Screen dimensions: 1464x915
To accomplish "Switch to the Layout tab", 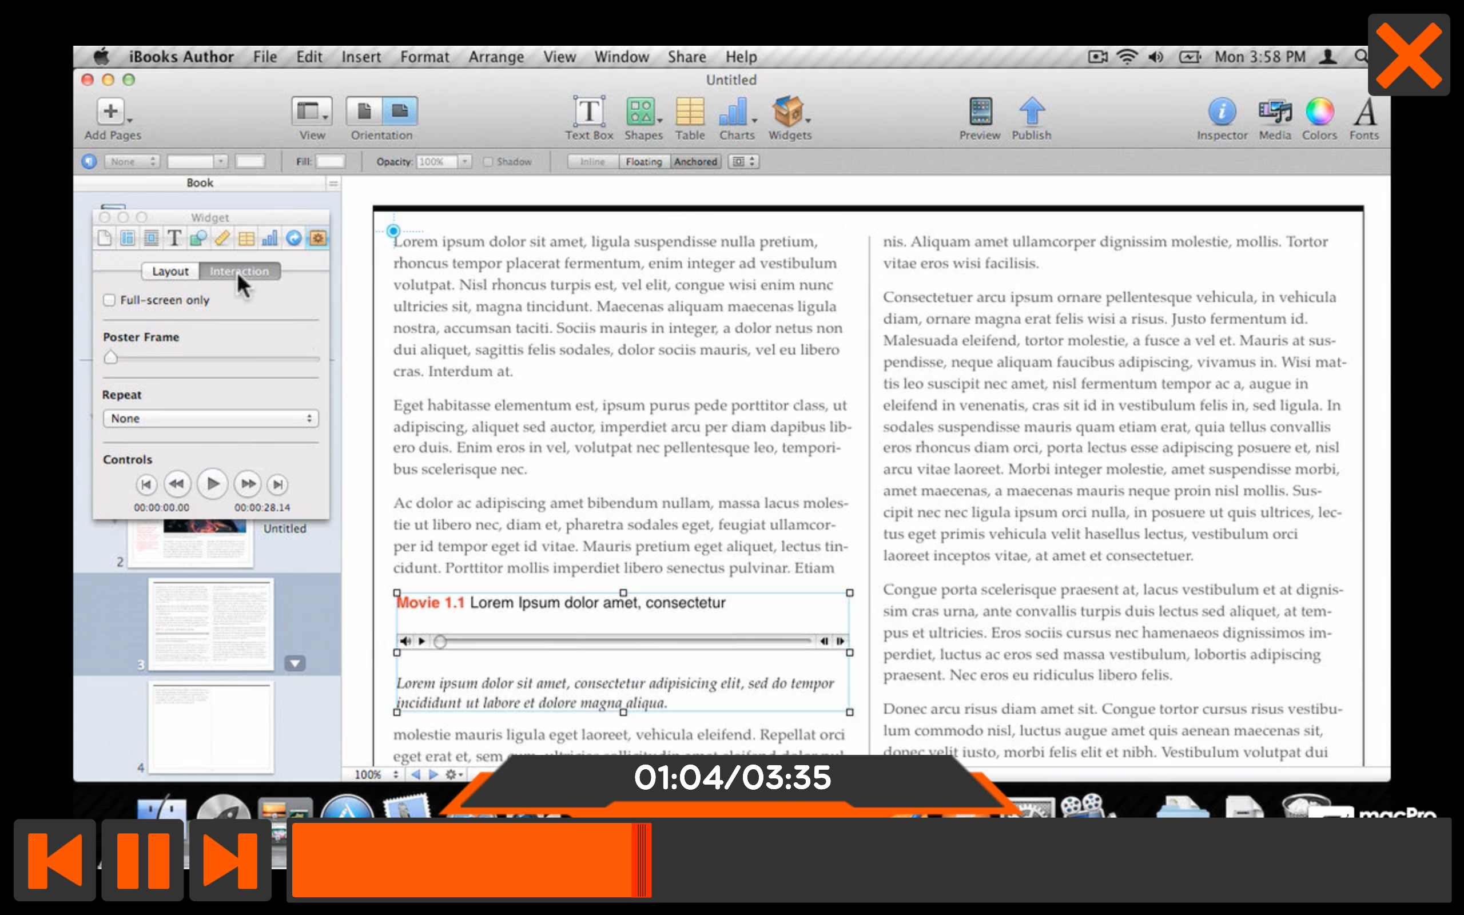I will 170,272.
